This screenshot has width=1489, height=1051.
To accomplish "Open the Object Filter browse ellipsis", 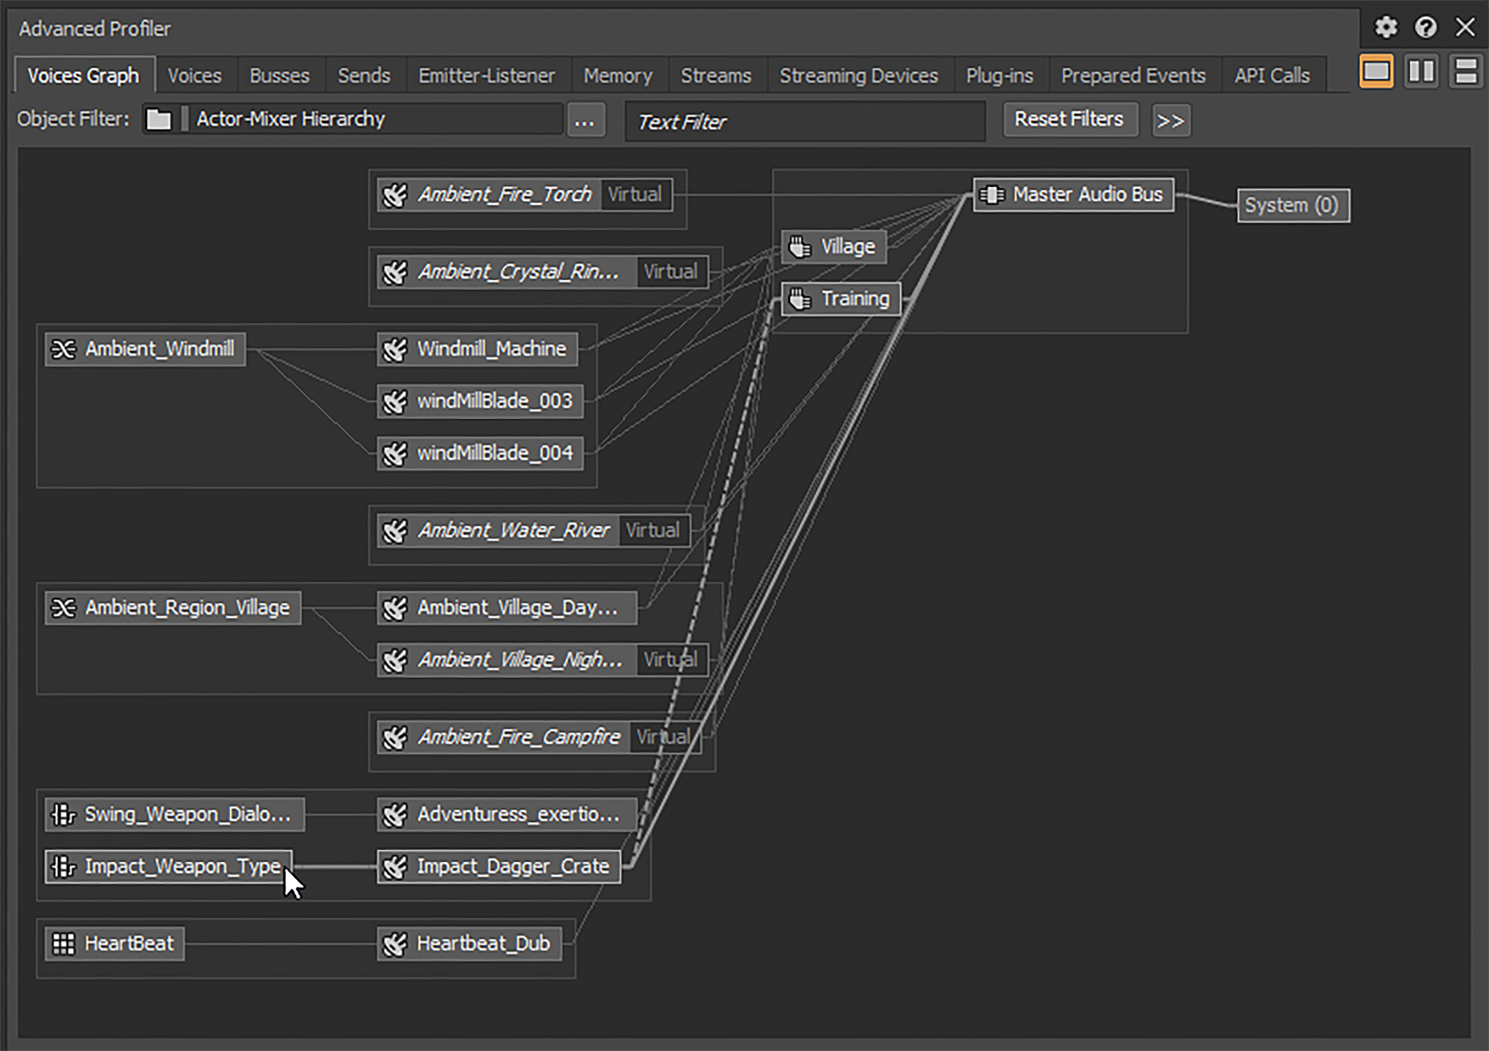I will (584, 120).
